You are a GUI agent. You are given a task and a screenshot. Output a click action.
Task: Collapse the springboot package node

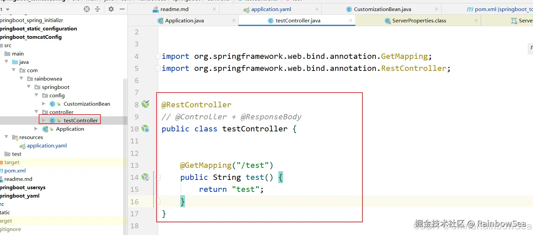(29, 87)
